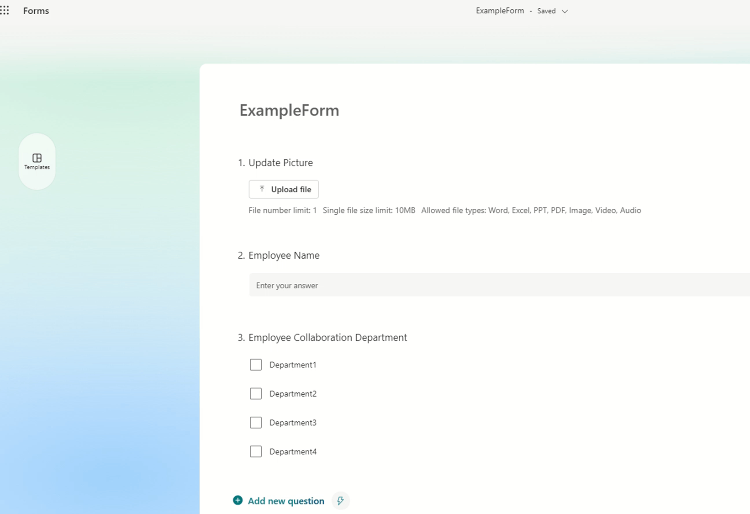
Task: Click the 'Department3' option label
Action: pyautogui.click(x=293, y=423)
